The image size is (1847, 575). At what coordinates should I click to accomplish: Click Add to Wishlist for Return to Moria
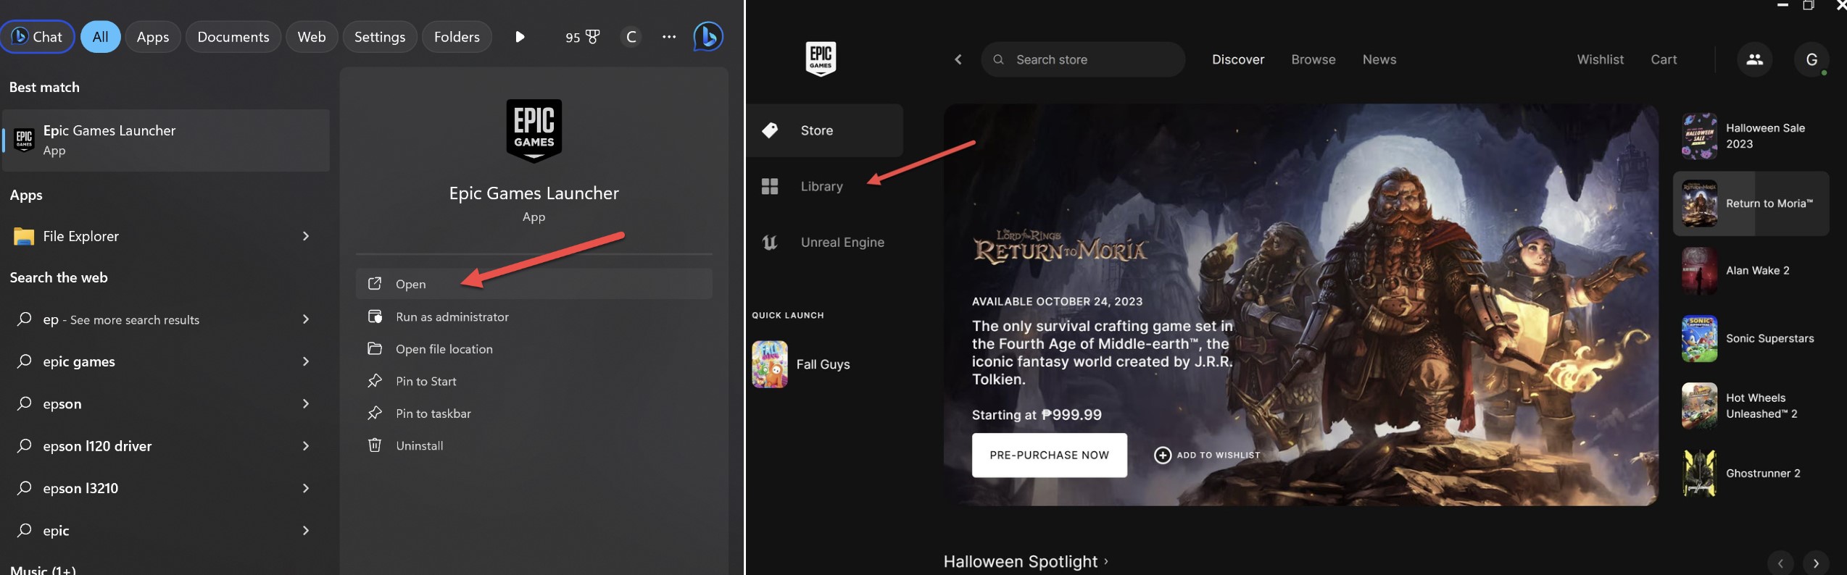[1207, 455]
